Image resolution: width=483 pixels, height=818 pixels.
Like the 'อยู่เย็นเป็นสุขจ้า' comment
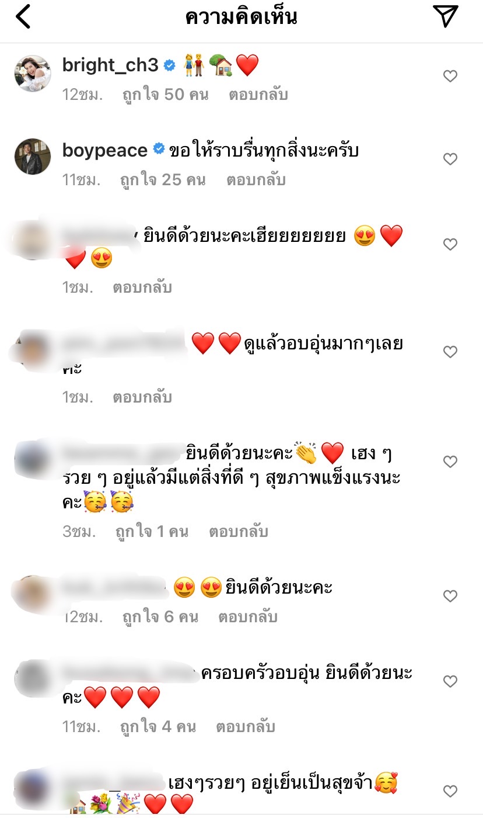[x=450, y=791]
